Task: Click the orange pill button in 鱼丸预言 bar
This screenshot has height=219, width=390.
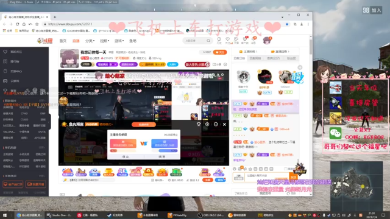Action: pyautogui.click(x=144, y=124)
